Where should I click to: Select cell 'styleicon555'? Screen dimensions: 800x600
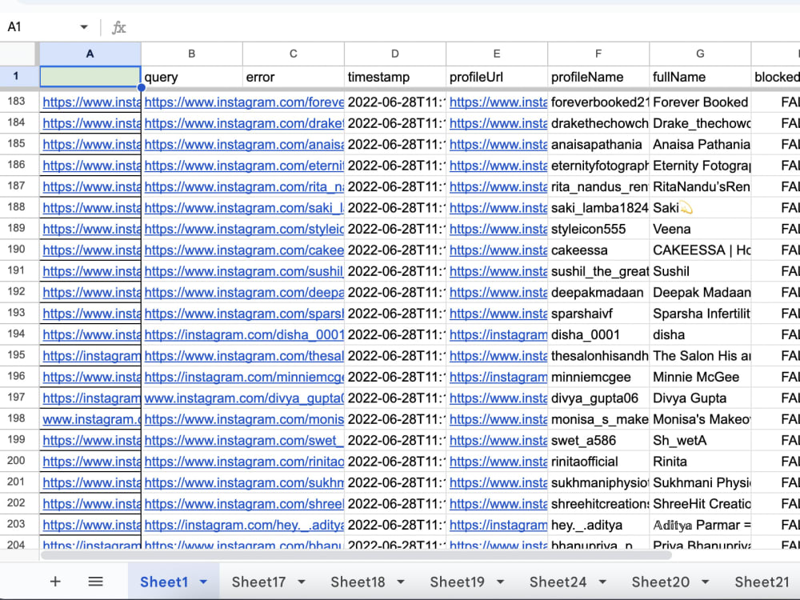pos(598,229)
